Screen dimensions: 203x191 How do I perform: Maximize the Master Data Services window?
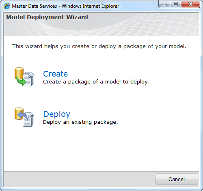(x=175, y=4)
